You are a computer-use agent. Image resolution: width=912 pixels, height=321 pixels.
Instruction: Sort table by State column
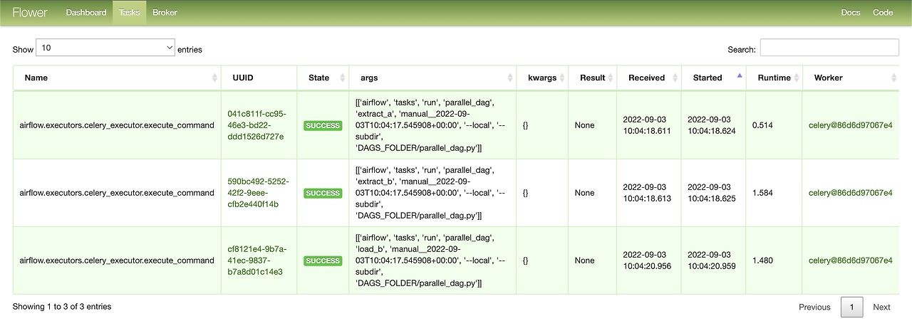click(323, 78)
